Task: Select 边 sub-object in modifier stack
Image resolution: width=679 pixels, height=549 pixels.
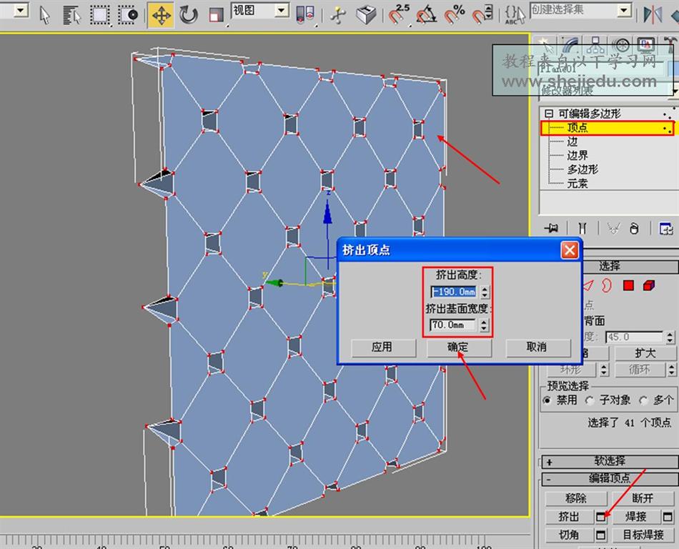Action: [573, 142]
